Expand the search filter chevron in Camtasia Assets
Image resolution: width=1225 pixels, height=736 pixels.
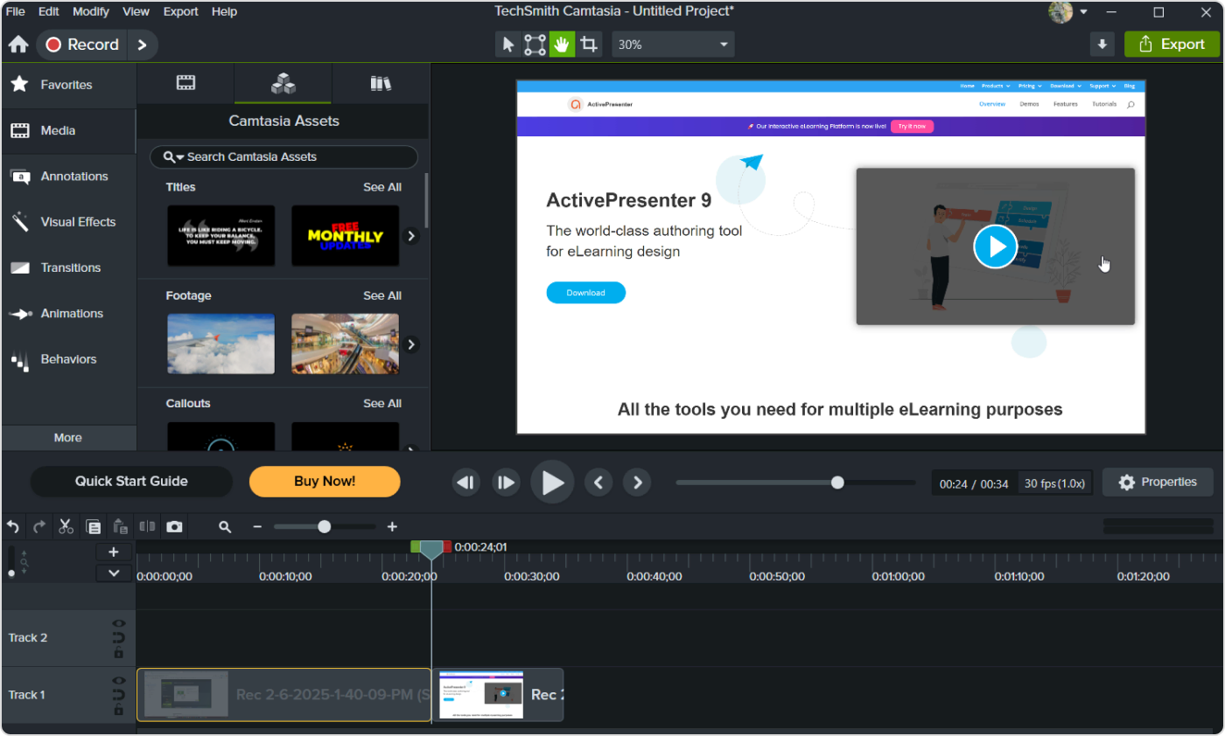[x=179, y=156]
